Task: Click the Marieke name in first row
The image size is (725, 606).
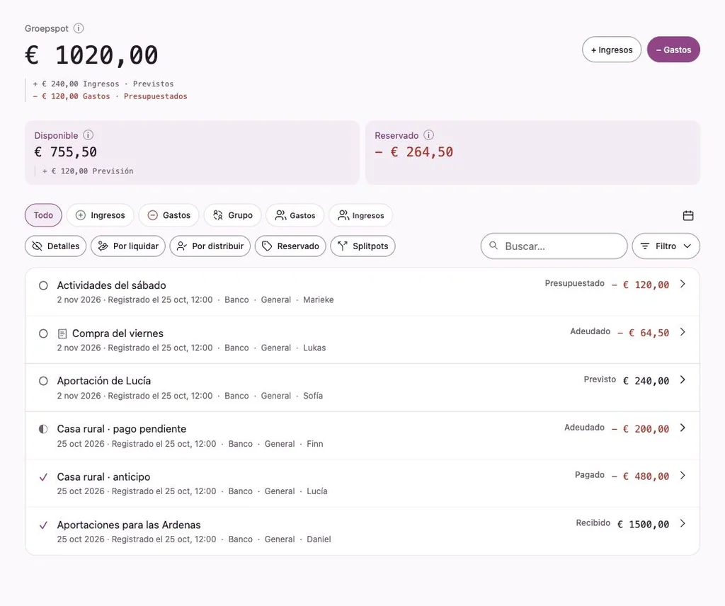Action: tap(319, 299)
